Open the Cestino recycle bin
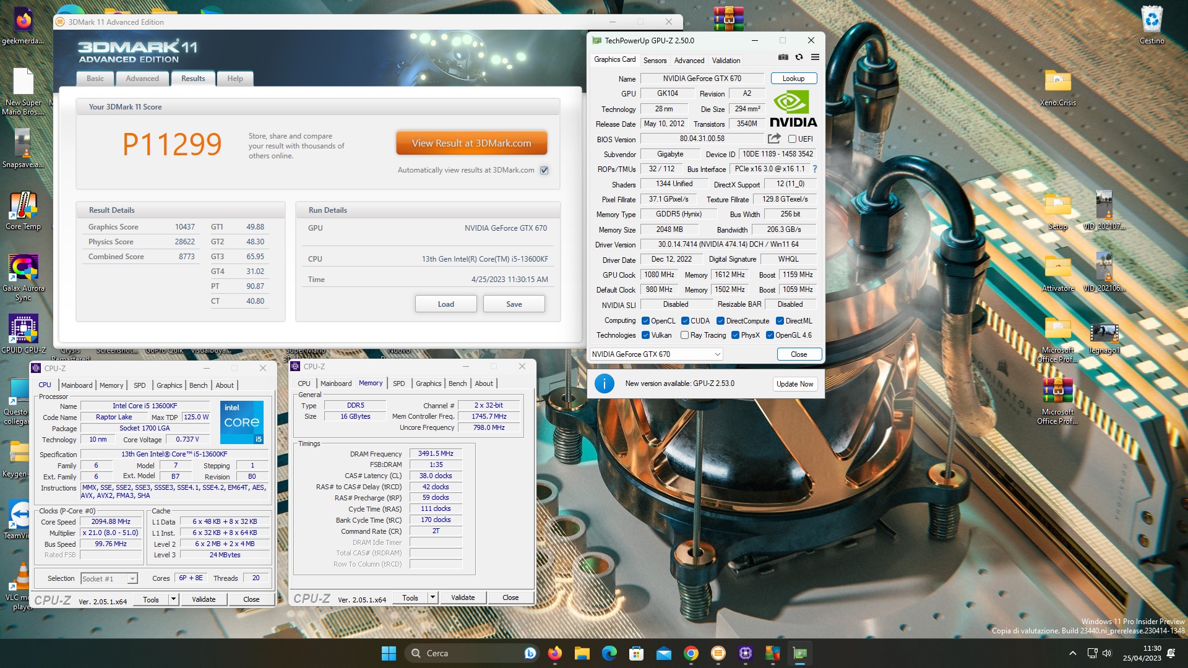1188x668 pixels. point(1151,25)
